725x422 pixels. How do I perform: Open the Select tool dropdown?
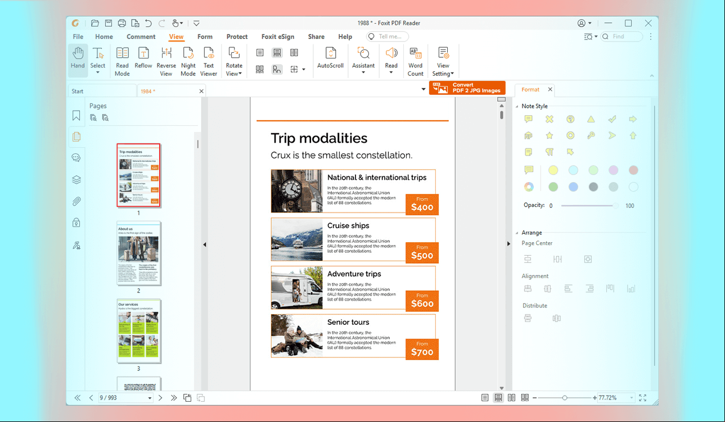(98, 72)
